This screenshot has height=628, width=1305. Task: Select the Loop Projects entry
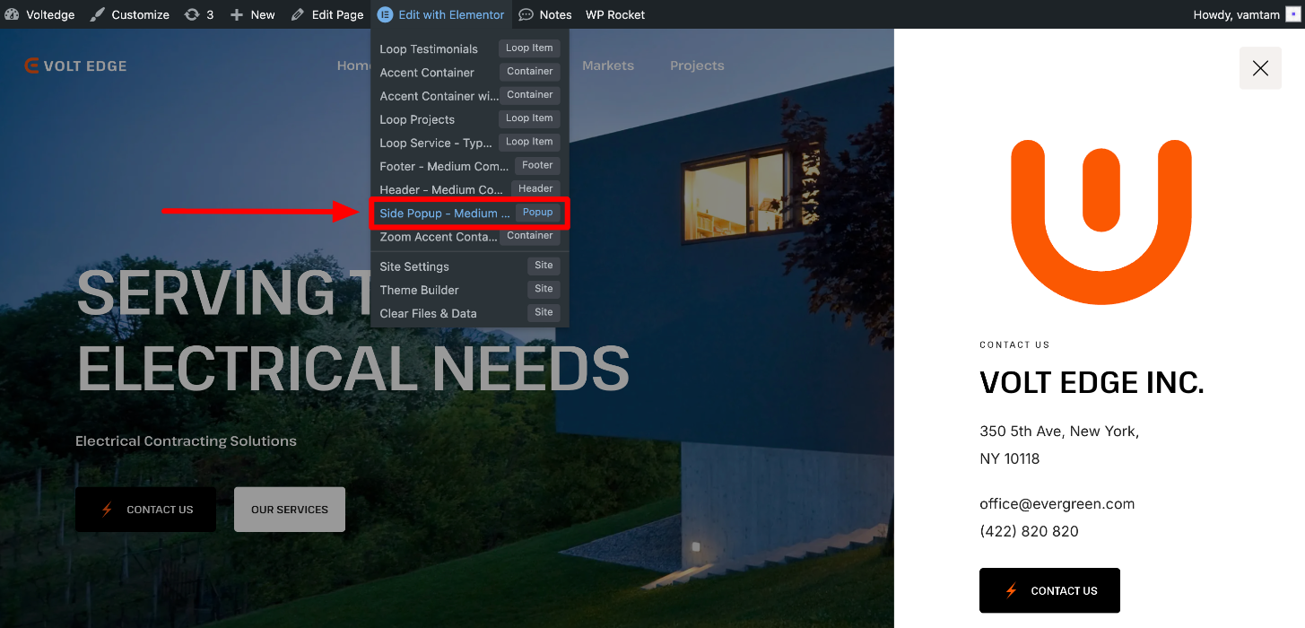click(x=469, y=118)
